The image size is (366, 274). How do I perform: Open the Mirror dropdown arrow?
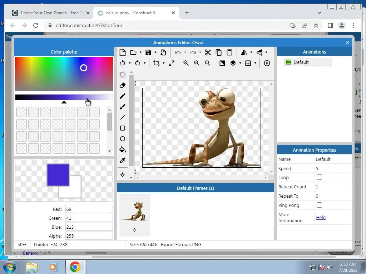pyautogui.click(x=251, y=53)
